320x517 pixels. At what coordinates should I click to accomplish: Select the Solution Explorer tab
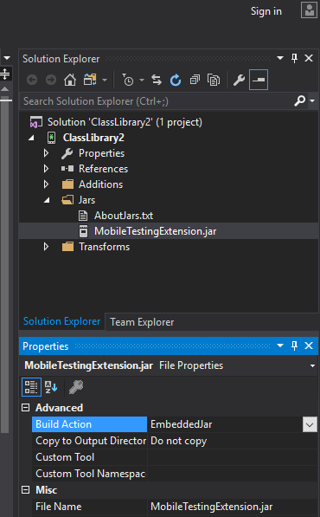pos(61,321)
